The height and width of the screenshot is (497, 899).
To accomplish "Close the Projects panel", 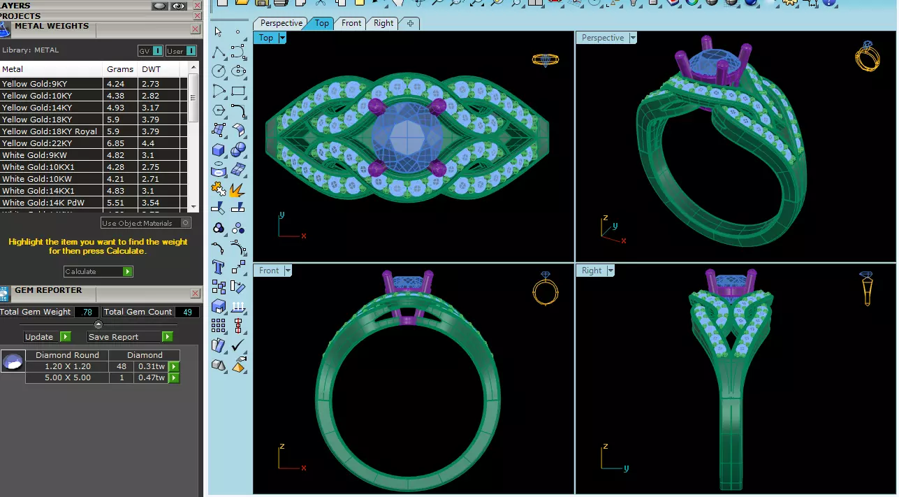I will (197, 15).
